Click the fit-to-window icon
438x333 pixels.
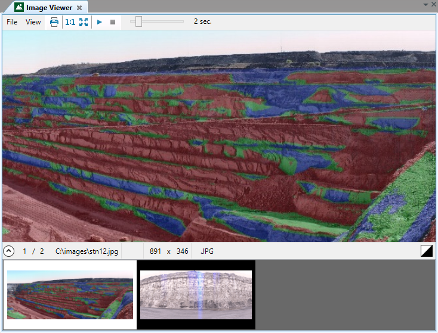coord(84,22)
